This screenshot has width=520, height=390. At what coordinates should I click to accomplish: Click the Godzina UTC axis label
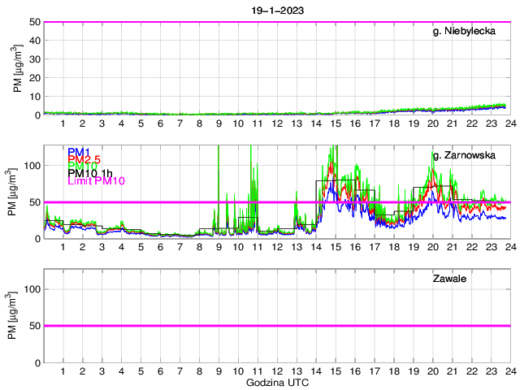point(276,383)
